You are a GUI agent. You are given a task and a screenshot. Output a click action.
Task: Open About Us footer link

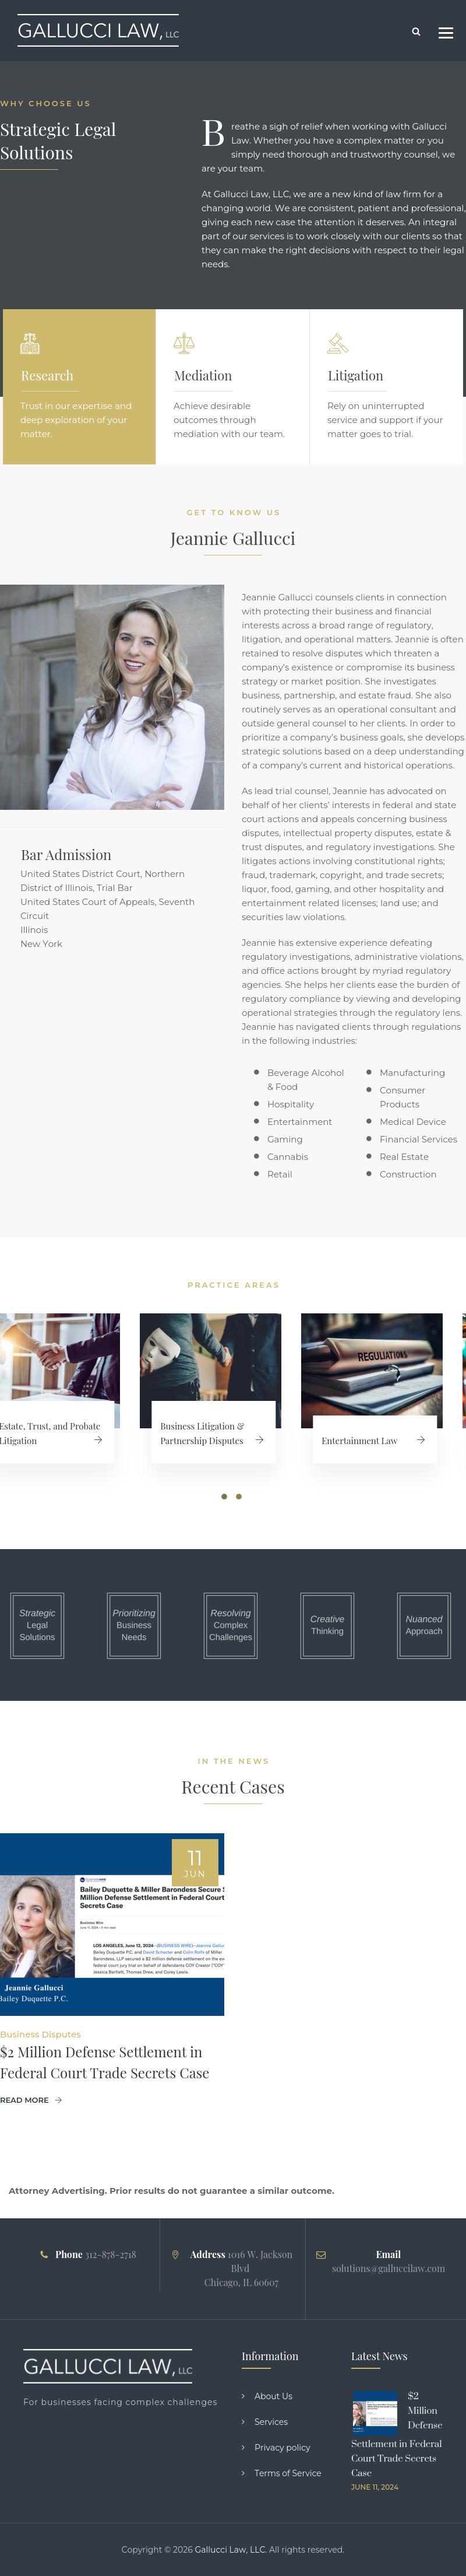(273, 2395)
